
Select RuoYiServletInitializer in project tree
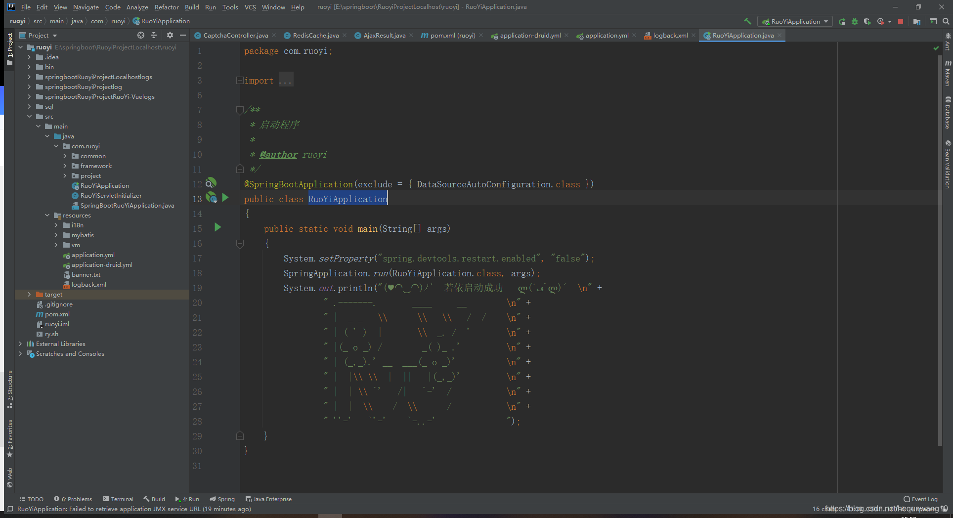pos(111,195)
